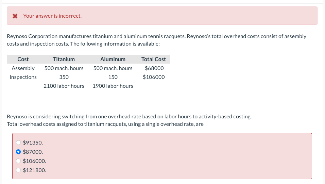Image resolution: width=325 pixels, height=184 pixels.
Task: Click the 'Cost' column header
Action: [x=23, y=59]
